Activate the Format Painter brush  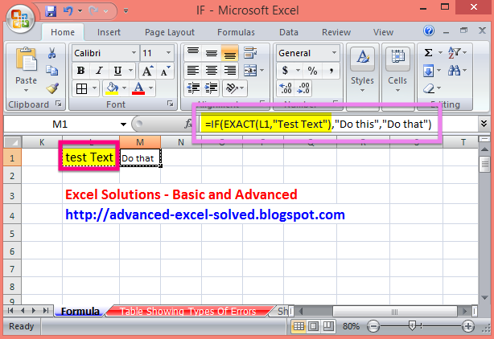(52, 88)
